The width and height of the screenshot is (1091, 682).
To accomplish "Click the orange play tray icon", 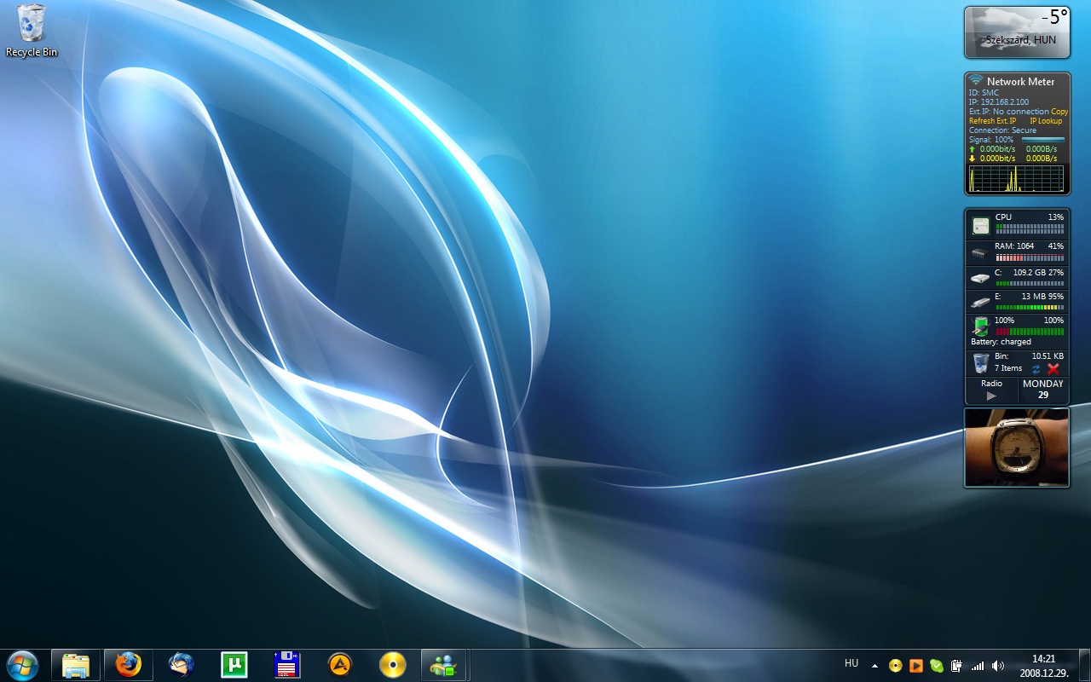I will pos(916,666).
